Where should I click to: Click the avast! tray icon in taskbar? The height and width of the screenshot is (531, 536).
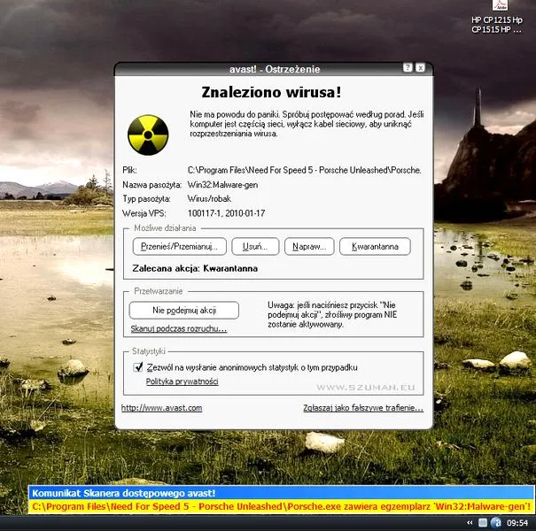[495, 522]
